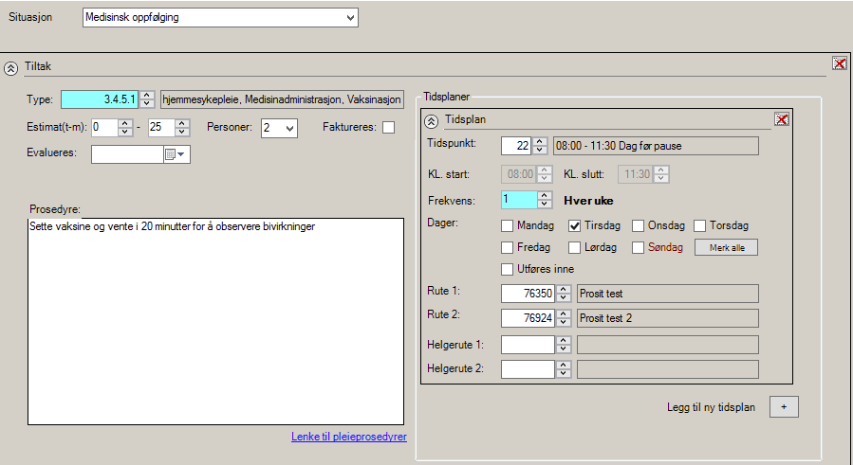Open the Situasjon dropdown

click(x=350, y=17)
